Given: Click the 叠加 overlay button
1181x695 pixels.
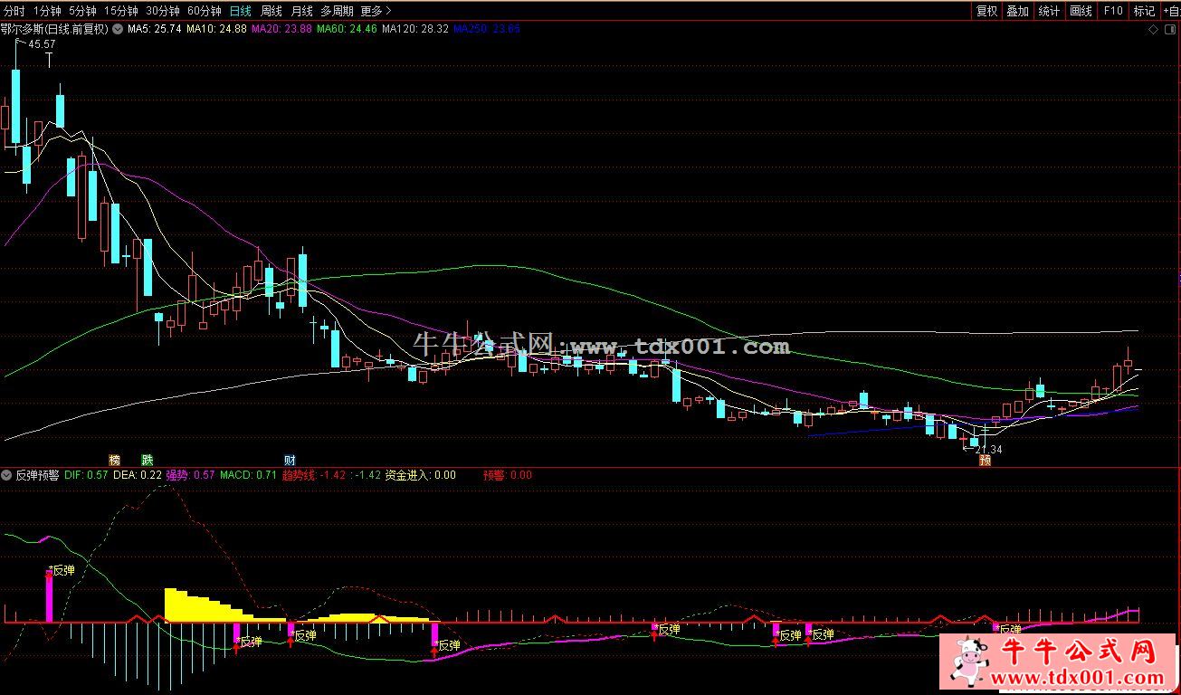Looking at the screenshot, I should coord(1018,11).
